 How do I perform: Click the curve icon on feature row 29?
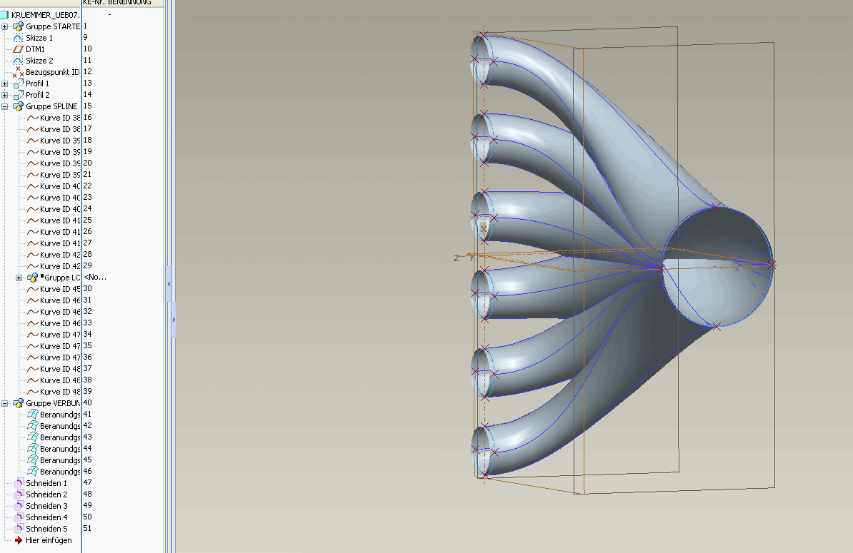point(33,266)
